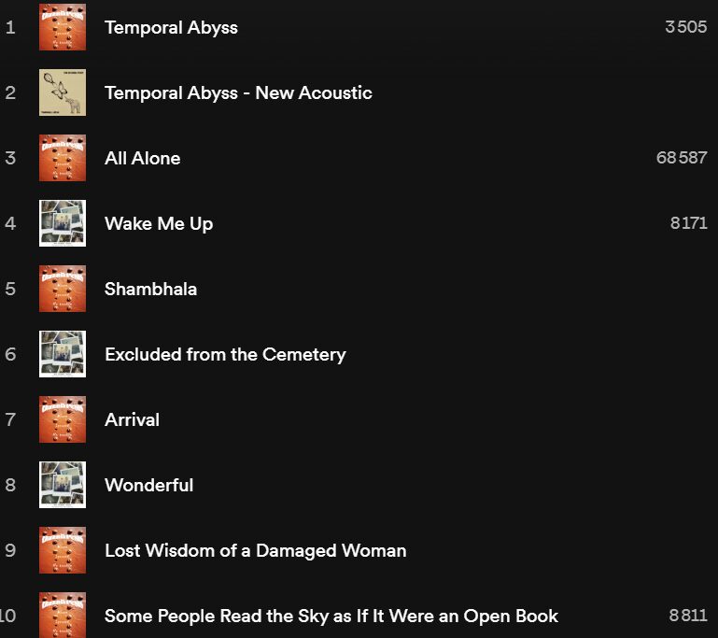This screenshot has width=718, height=638.
Task: Open album art for Temporal Abyss
Action: tap(63, 27)
